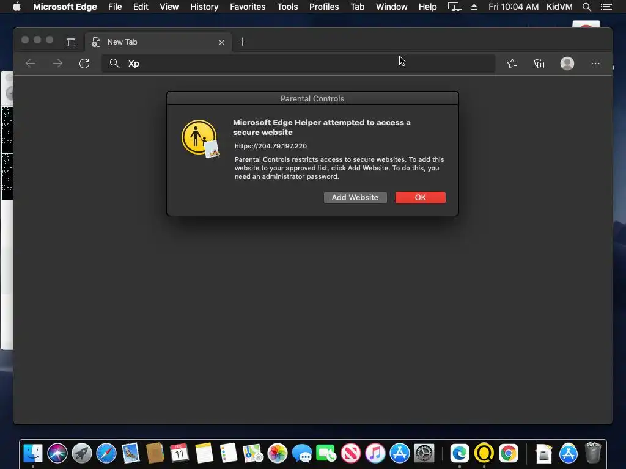Open Edge Settings and more menu
Screen dimensions: 626x469
tap(595, 64)
